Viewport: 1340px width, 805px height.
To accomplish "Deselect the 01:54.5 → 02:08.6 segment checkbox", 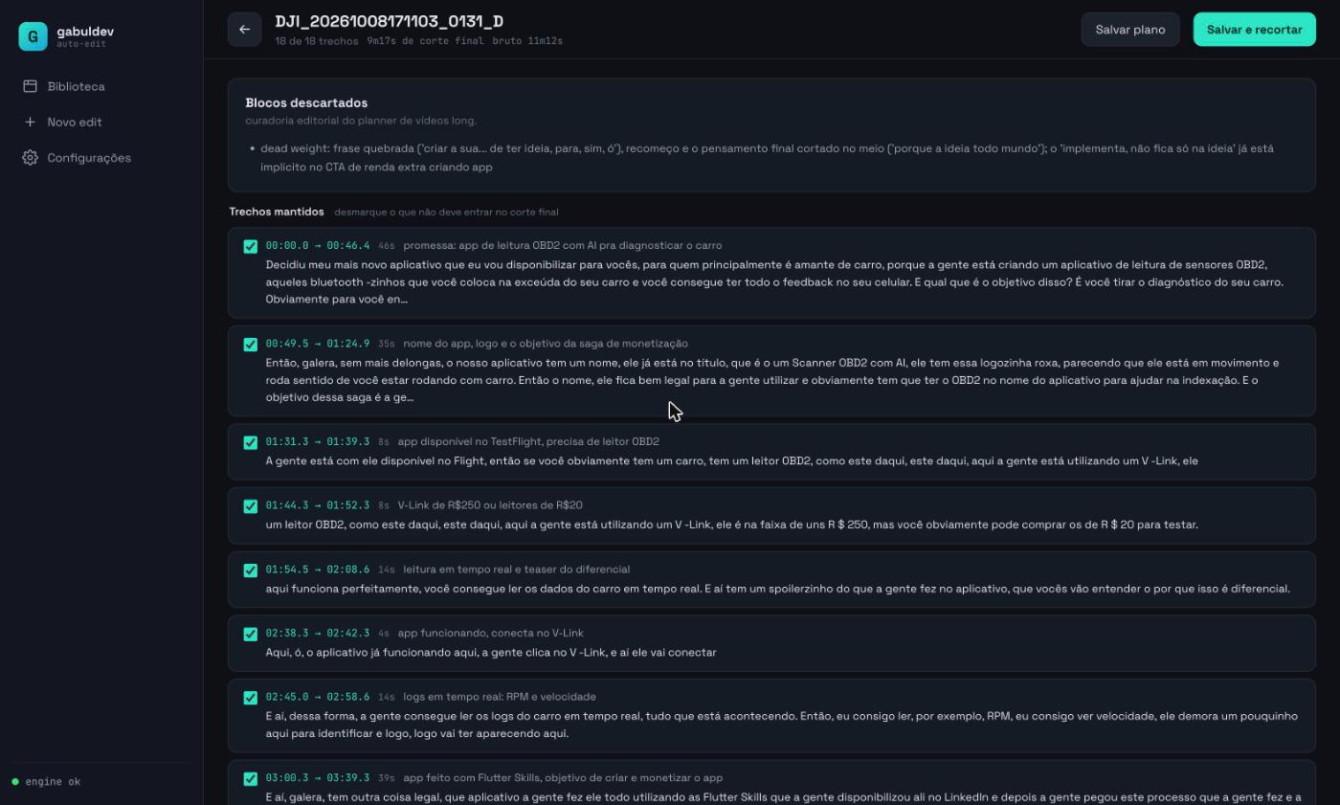I will click(x=251, y=570).
